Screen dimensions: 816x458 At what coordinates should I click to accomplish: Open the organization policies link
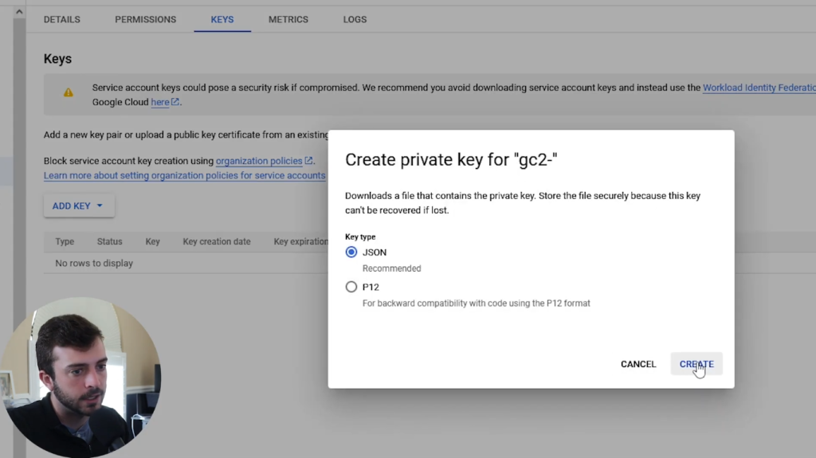[259, 161]
